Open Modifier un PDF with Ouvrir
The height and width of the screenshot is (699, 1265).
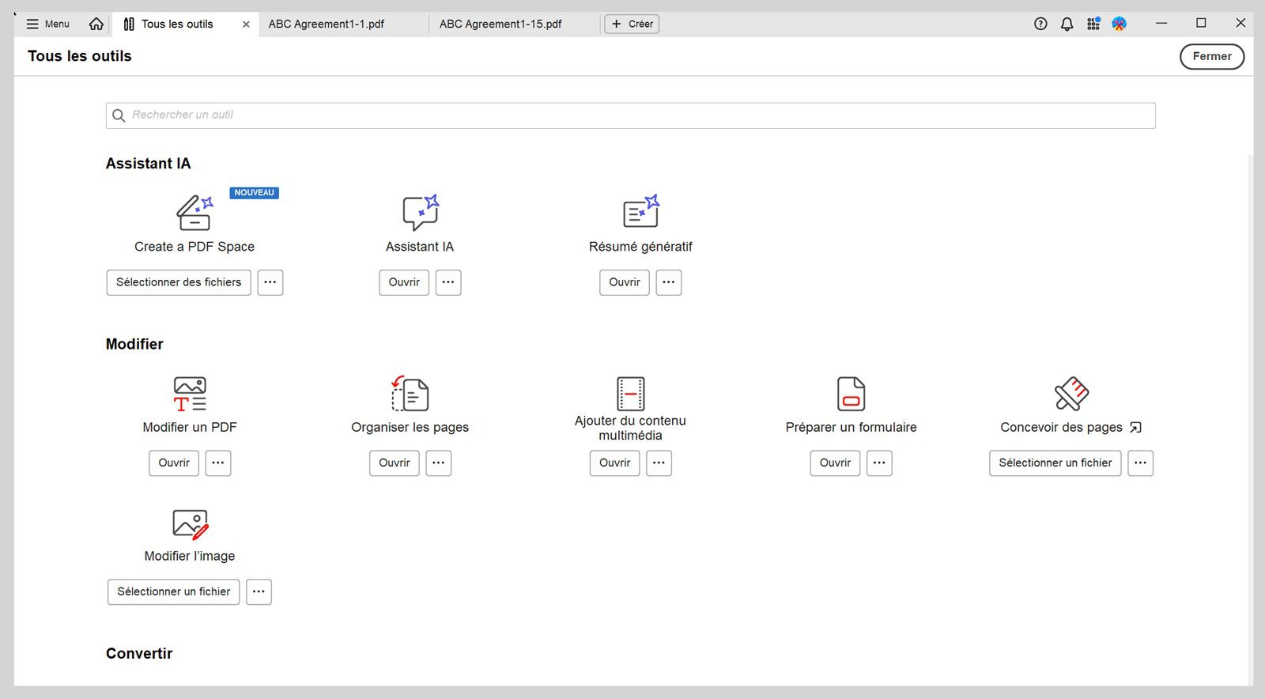[x=174, y=463]
